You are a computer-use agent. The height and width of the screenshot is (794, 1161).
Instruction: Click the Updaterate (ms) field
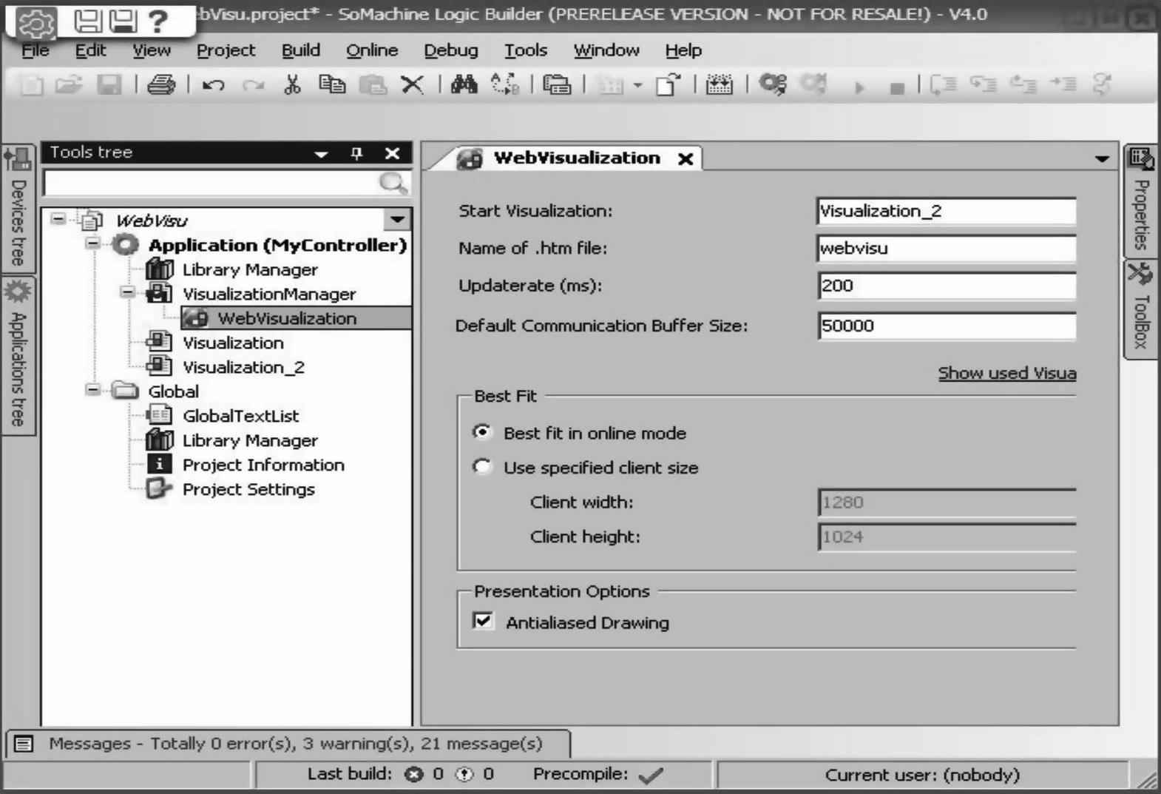tap(947, 286)
